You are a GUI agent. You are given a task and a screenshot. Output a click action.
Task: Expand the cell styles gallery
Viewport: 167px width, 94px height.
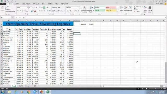(x=117, y=11)
